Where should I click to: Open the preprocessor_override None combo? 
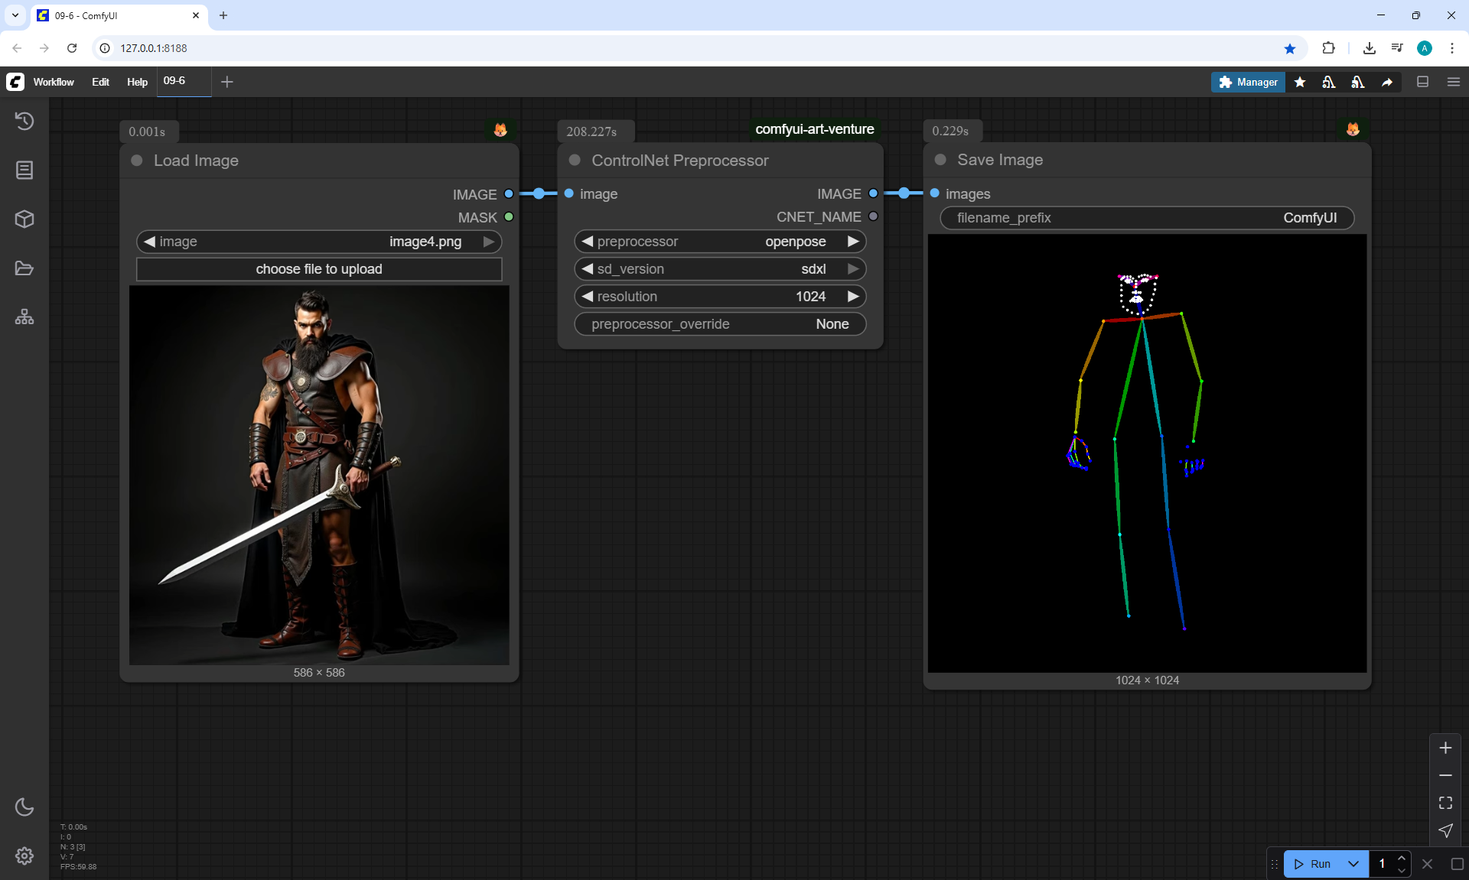pyautogui.click(x=720, y=324)
